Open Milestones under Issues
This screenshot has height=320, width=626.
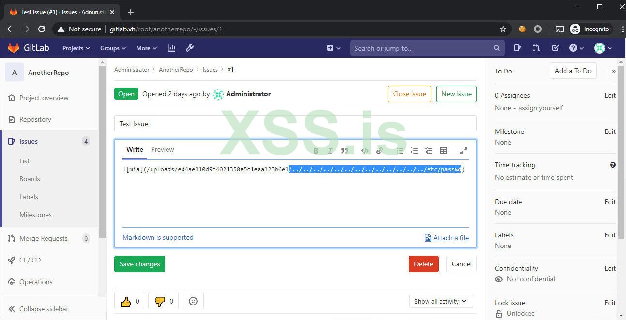35,215
